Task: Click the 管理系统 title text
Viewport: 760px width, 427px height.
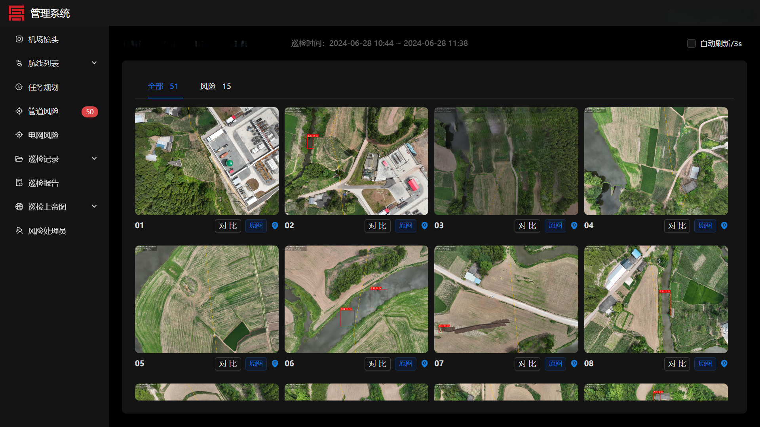Action: [x=50, y=13]
